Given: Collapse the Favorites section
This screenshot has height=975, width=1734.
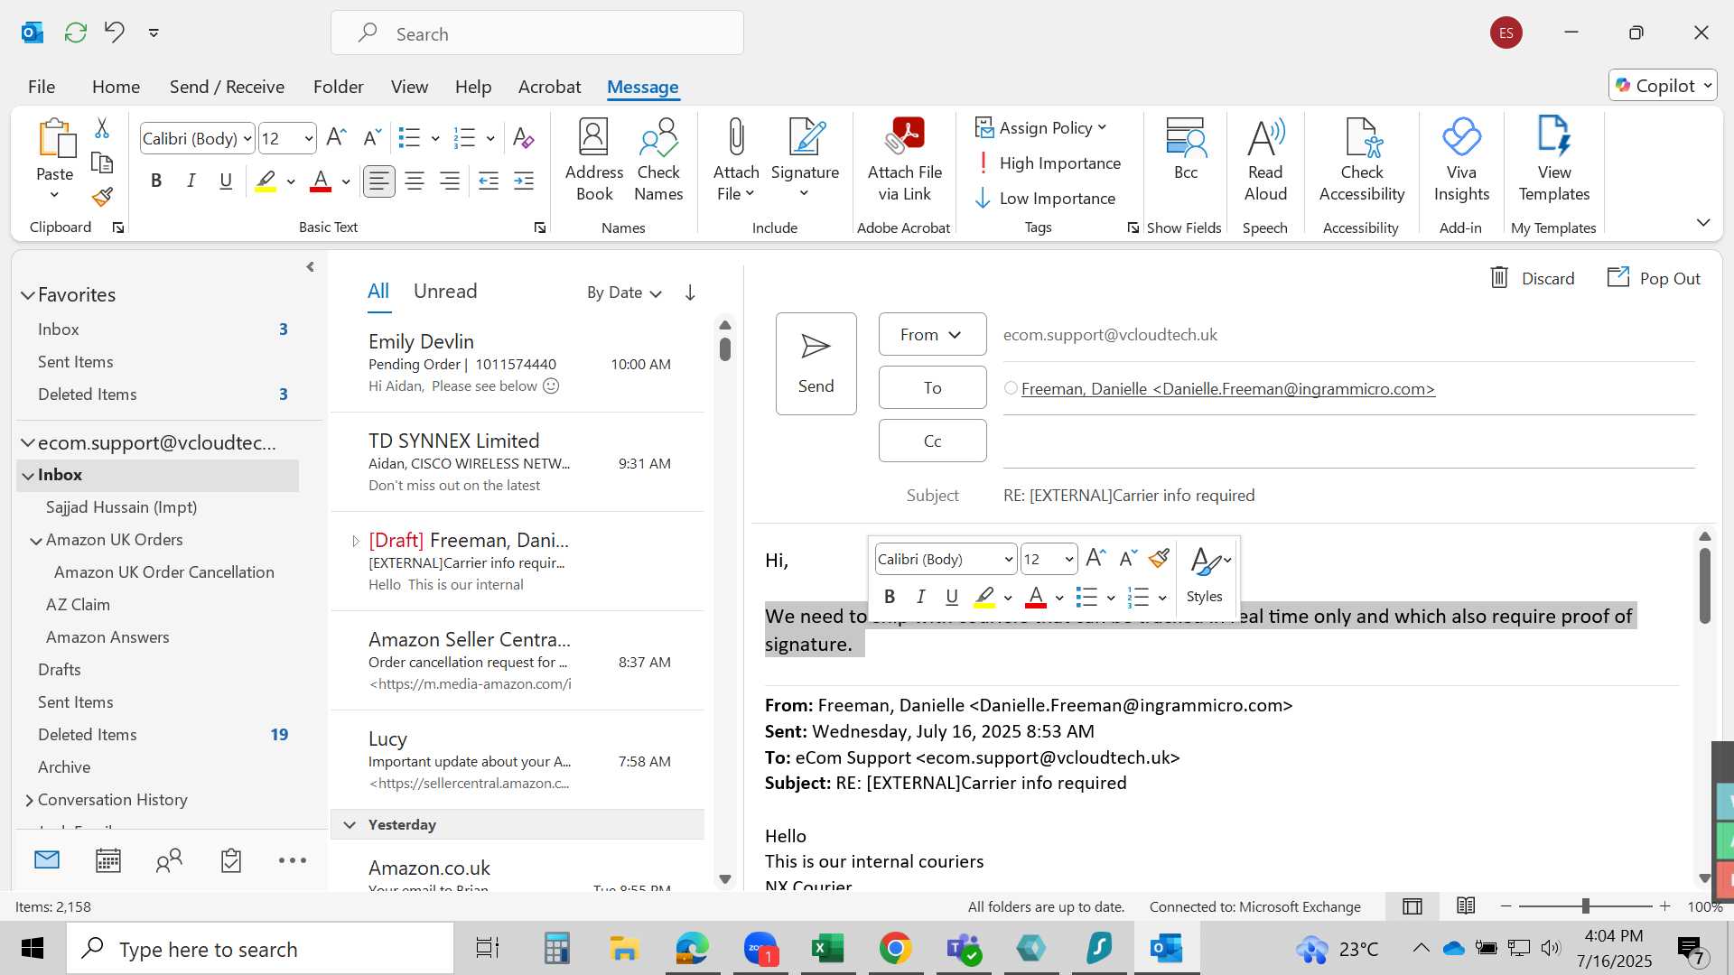Looking at the screenshot, I should click(28, 295).
